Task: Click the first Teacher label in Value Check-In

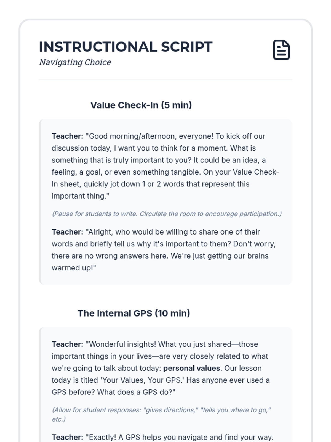Action: point(67,136)
